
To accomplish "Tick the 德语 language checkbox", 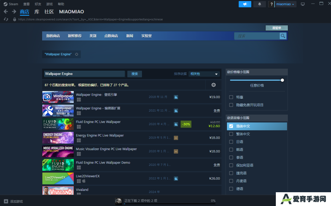I will [x=231, y=189].
